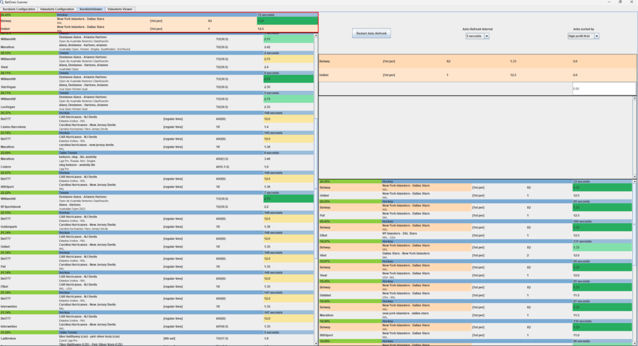Viewport: 638px width, 346px height.
Task: Select the SurebetsViewer tab
Action: coord(90,9)
